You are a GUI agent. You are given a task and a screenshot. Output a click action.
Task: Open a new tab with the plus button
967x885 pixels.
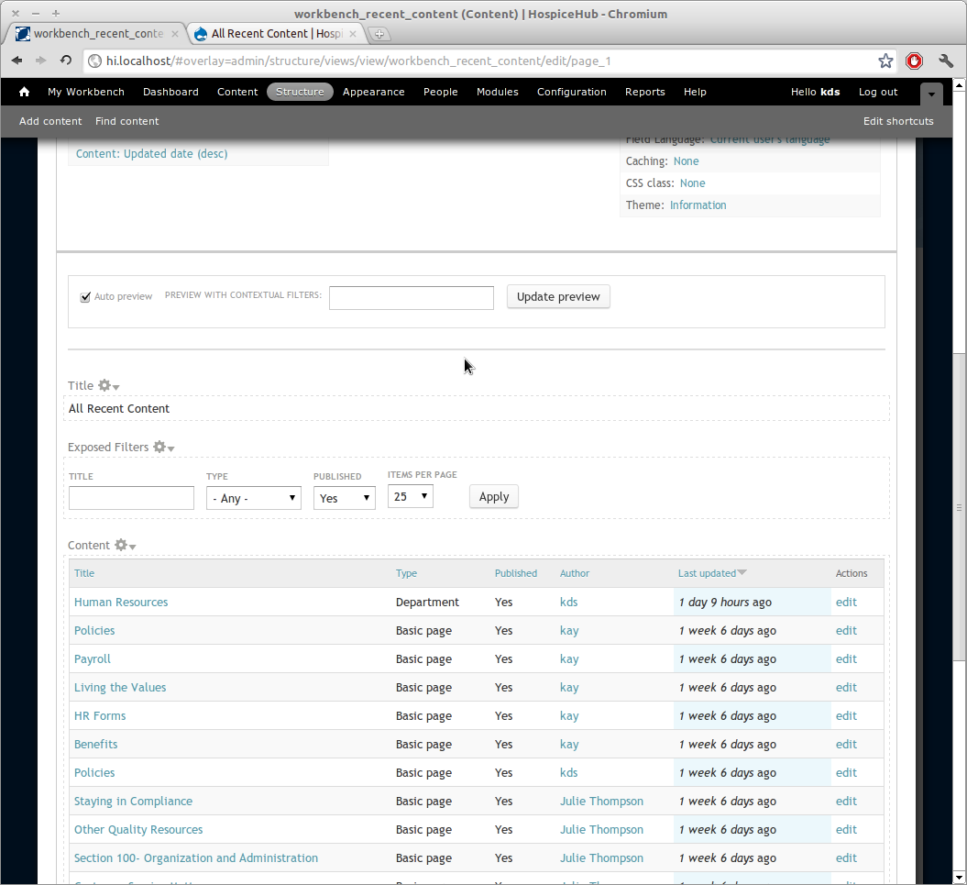(x=379, y=34)
